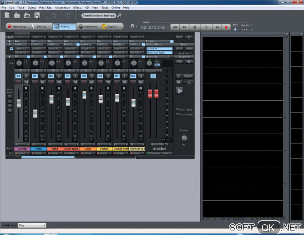Open the master output device dropdown
Viewport: 304px width, 235px height.
click(159, 153)
